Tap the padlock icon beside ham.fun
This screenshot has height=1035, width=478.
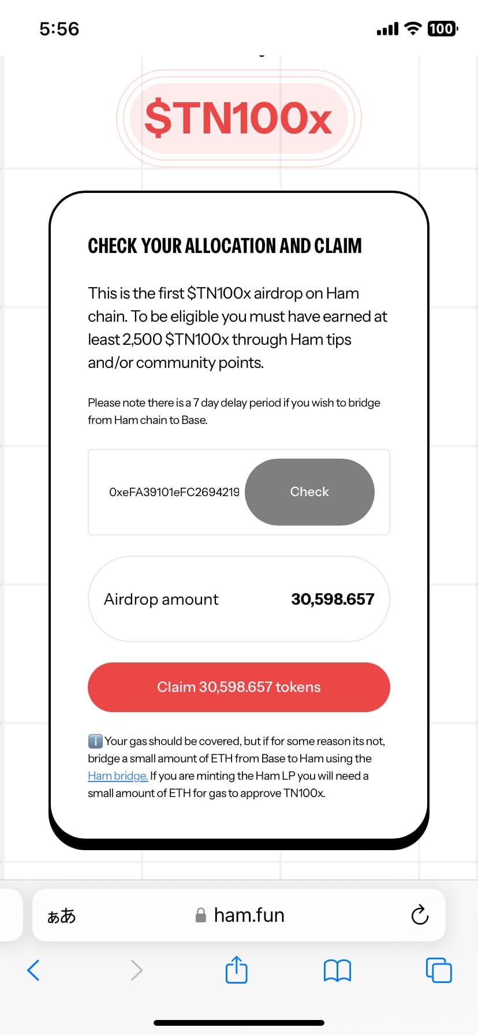[x=201, y=915]
